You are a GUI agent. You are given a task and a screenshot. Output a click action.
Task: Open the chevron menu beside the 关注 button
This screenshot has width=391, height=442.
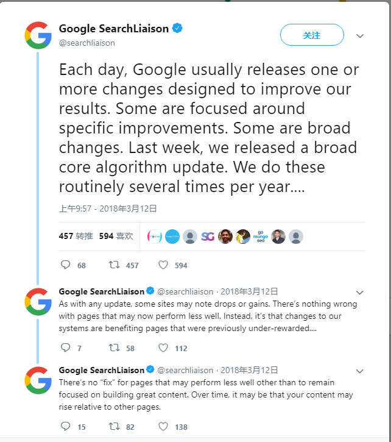pyautogui.click(x=360, y=36)
